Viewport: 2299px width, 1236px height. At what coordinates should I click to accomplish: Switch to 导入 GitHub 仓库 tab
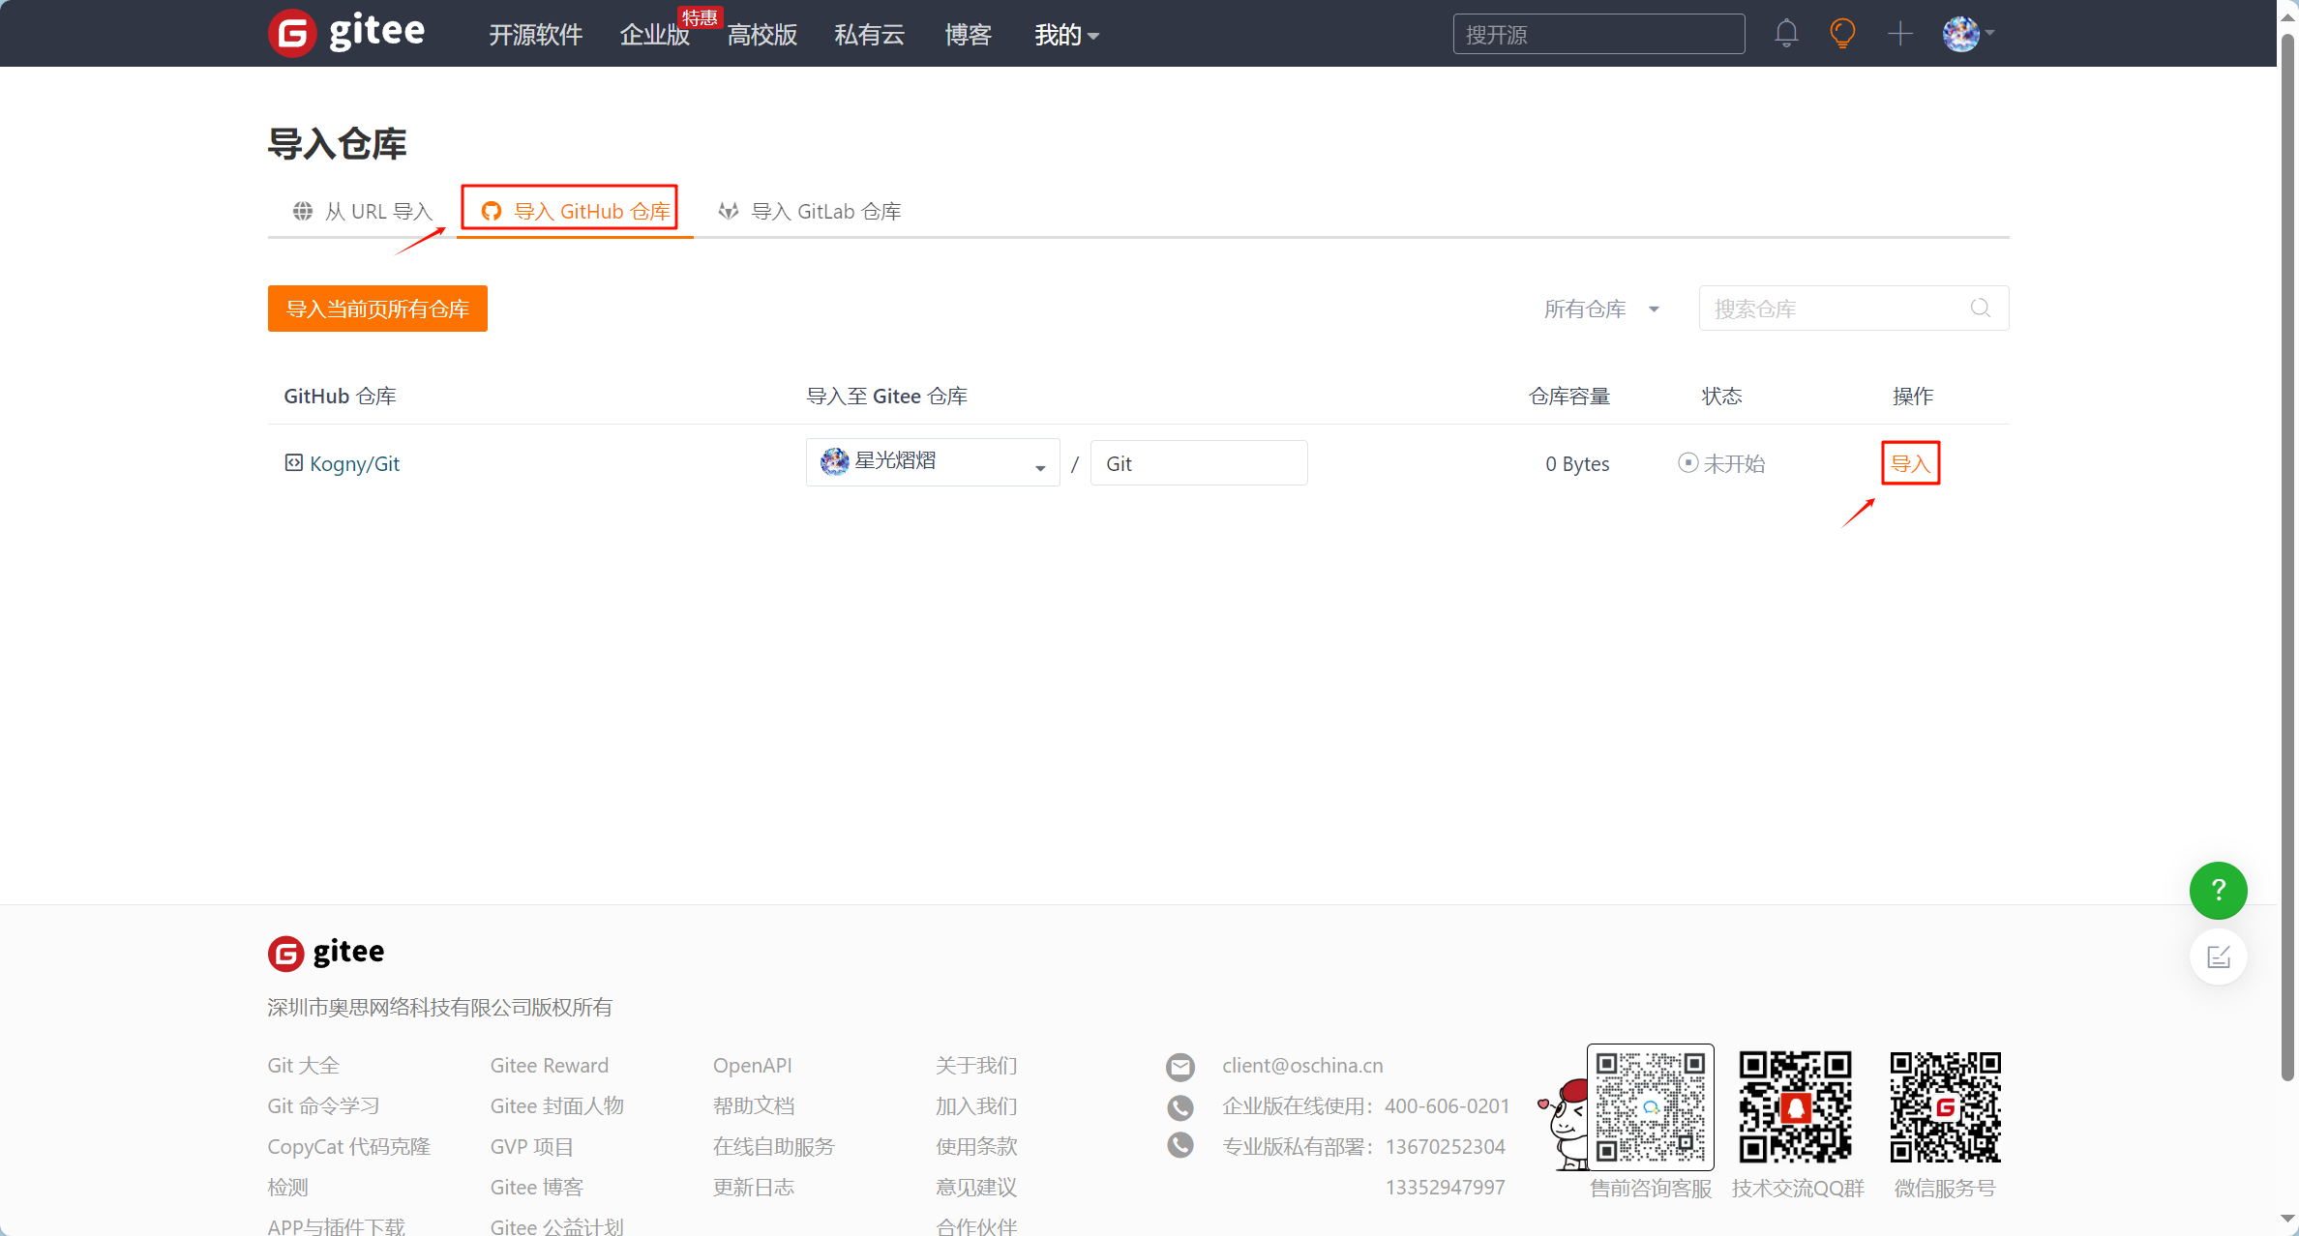[575, 211]
